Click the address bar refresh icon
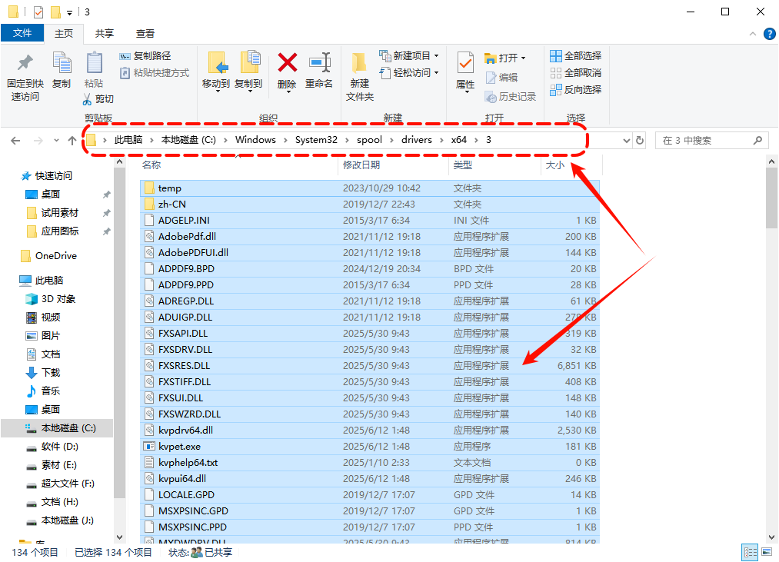This screenshot has height=562, width=779. (640, 141)
